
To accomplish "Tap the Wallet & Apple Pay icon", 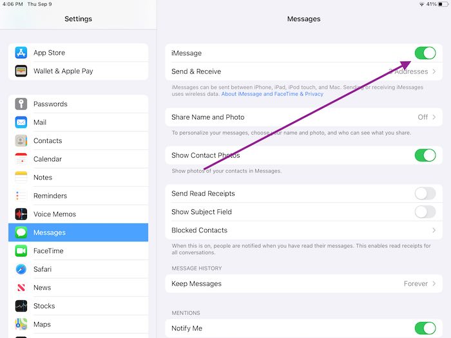I will tap(21, 71).
